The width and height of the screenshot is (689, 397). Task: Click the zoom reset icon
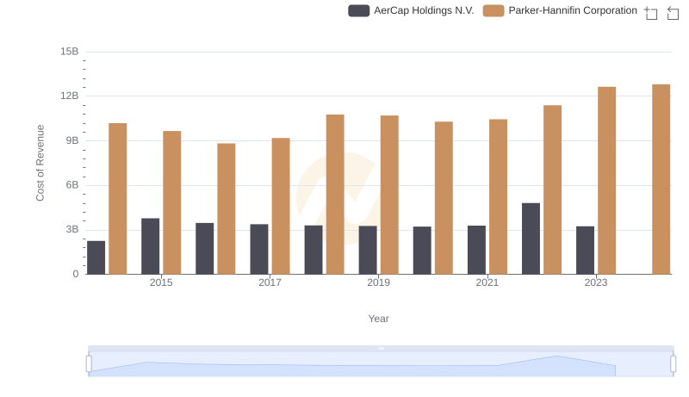(x=673, y=13)
